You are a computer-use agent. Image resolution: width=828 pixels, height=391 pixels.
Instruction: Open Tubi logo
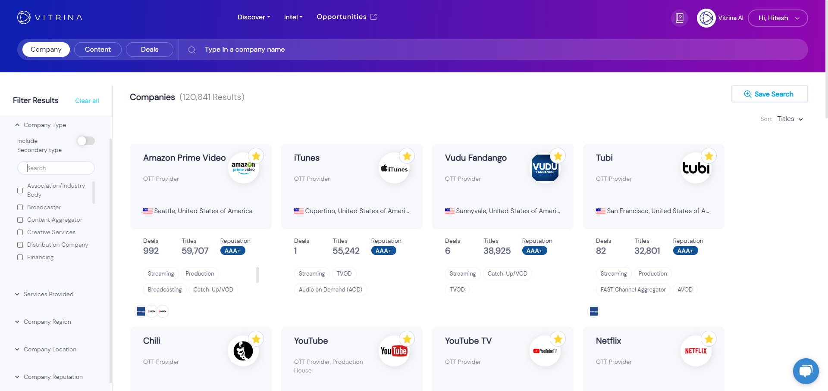[696, 168]
